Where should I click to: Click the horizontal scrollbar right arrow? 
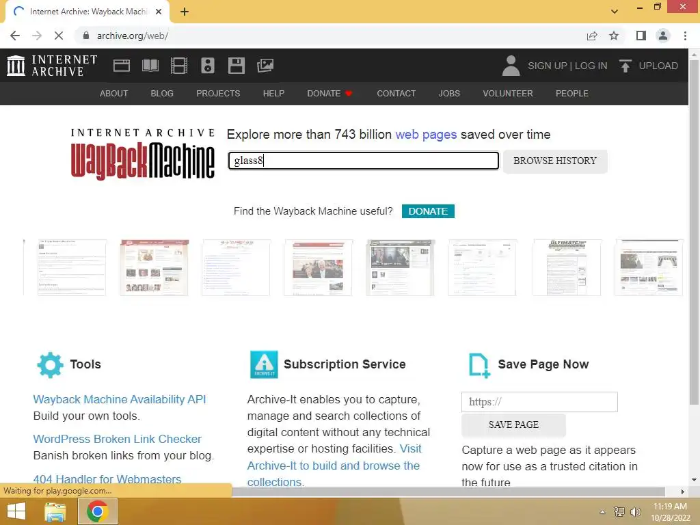click(683, 492)
